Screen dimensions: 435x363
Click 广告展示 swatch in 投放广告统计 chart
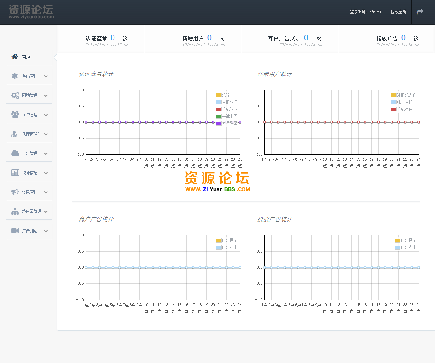(x=398, y=240)
